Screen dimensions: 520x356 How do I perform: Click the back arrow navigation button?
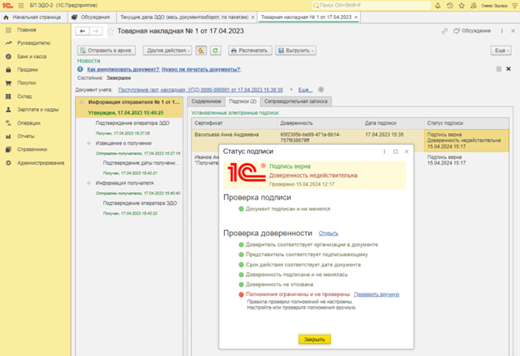click(x=82, y=31)
